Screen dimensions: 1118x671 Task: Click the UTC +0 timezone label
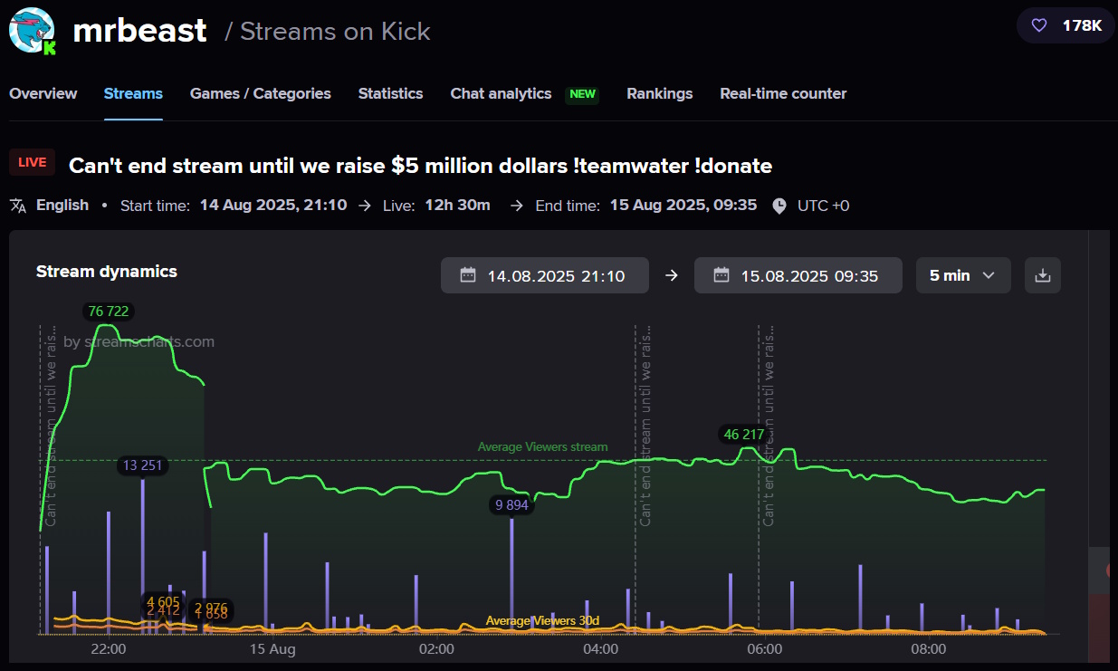(x=823, y=206)
